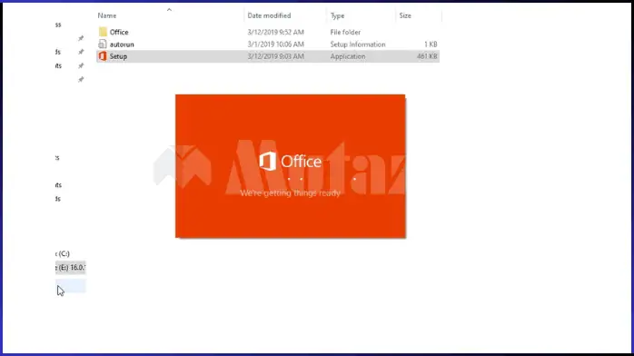Click the sort arrow above Name column
The height and width of the screenshot is (356, 634).
(x=169, y=10)
